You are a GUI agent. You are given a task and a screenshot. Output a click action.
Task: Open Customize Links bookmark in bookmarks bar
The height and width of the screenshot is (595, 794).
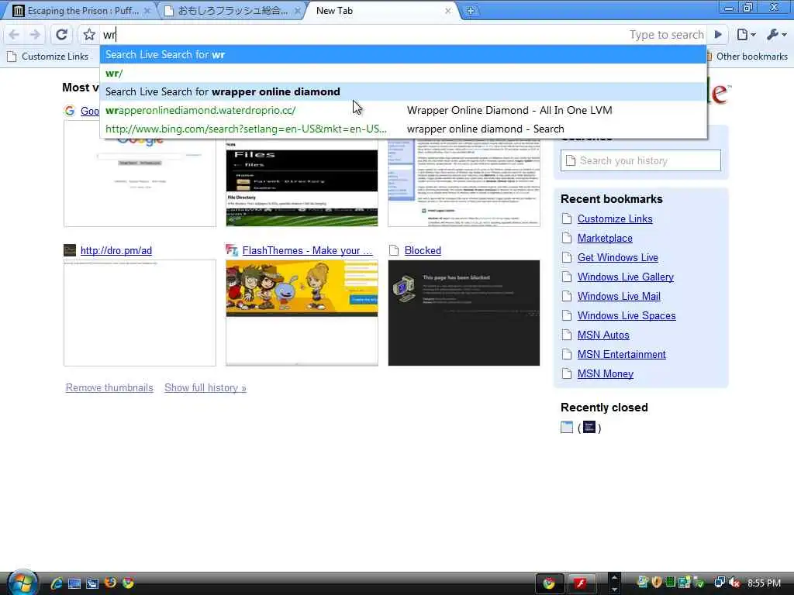(x=48, y=57)
